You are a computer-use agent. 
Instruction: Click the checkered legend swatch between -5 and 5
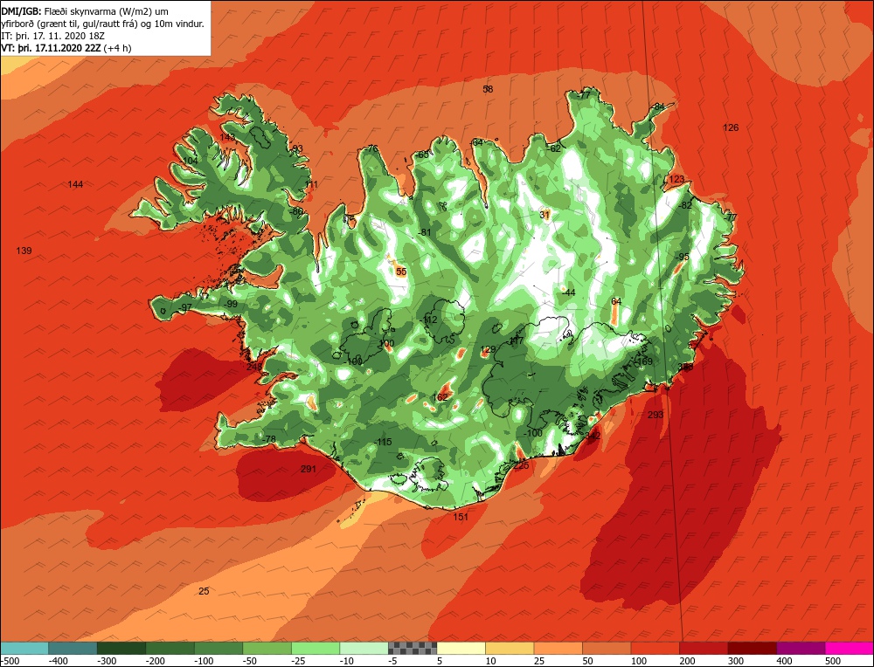click(413, 648)
